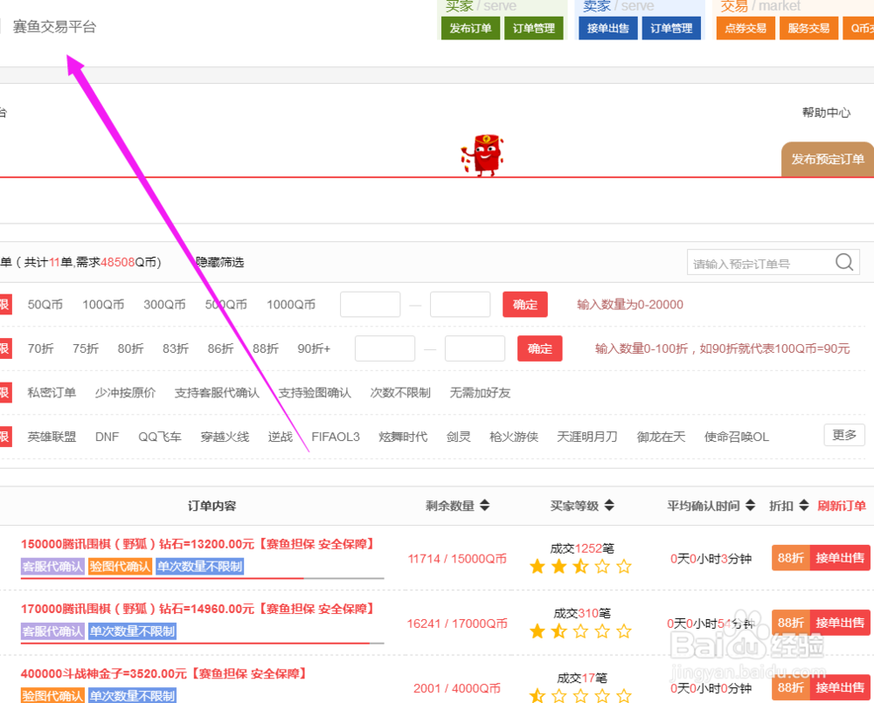Click star rating of 成交1252笔 order
874x703 pixels.
(x=580, y=567)
